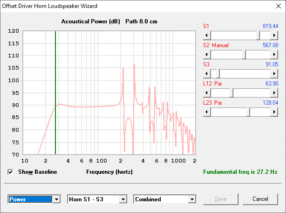Open the Combined output dropdown
The width and height of the screenshot is (286, 213).
[192, 199]
